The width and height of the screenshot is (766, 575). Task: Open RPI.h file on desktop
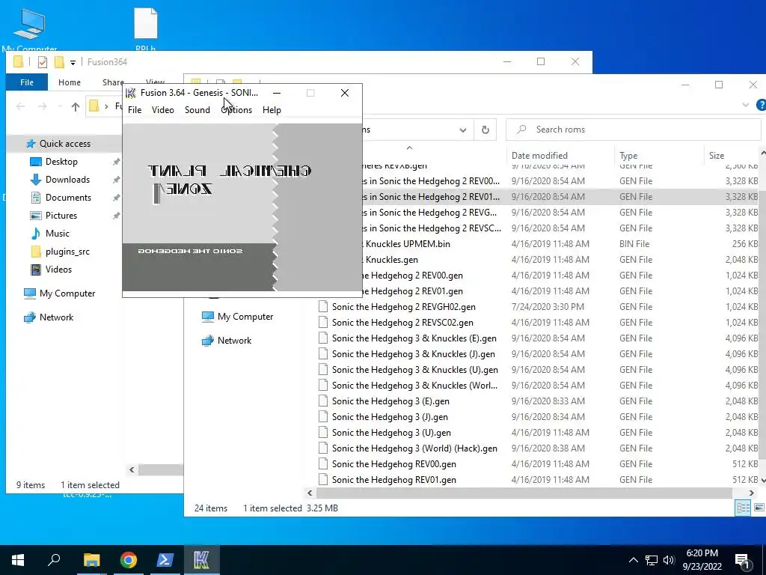point(146,29)
